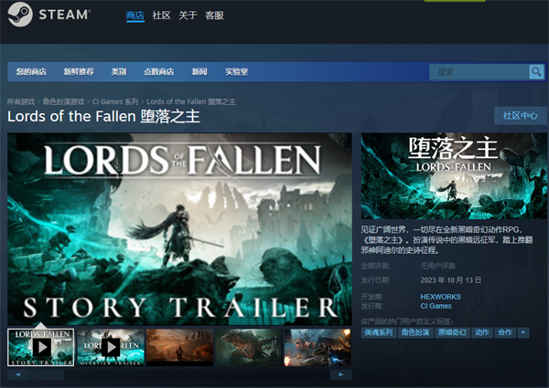Expand more tags with the plus button
Image resolution: width=549 pixels, height=388 pixels.
[523, 333]
